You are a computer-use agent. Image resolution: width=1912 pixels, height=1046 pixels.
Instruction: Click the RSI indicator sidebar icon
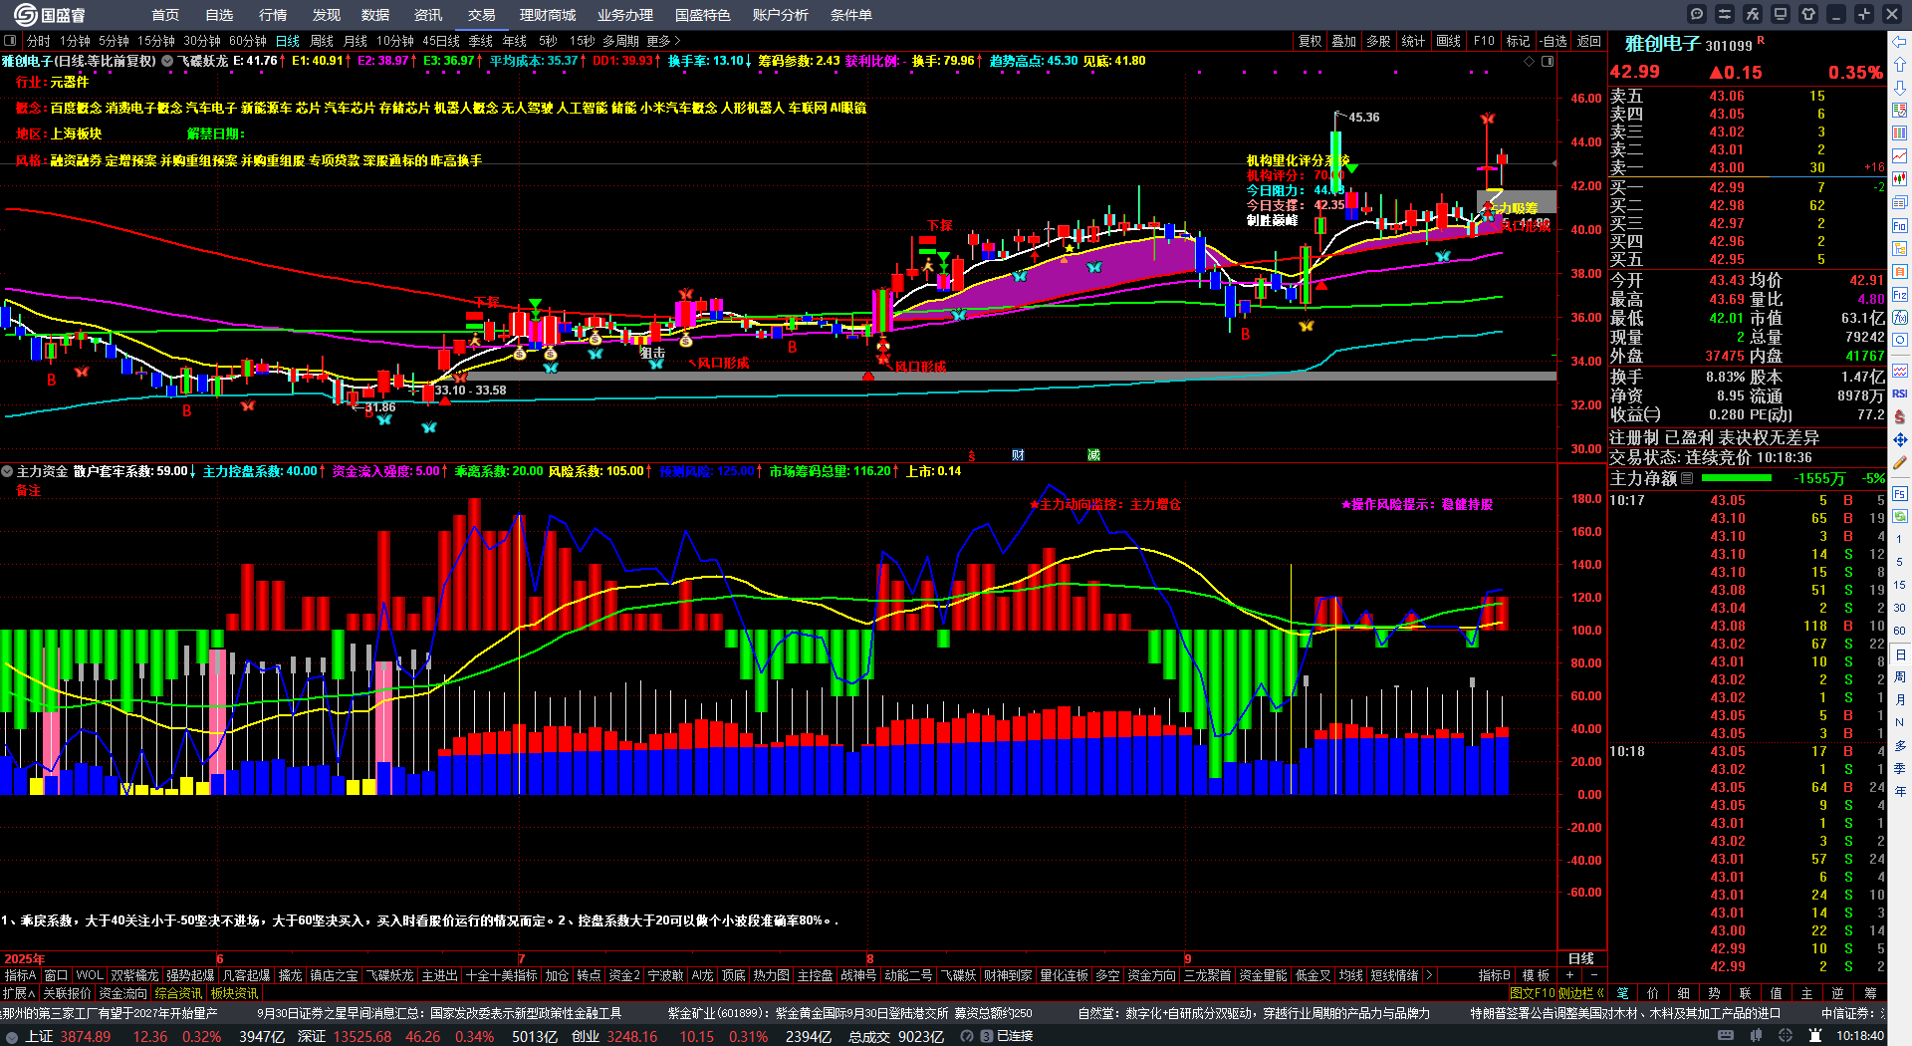click(x=1900, y=393)
